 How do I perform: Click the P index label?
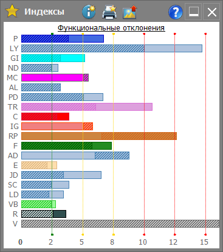(x=16, y=38)
